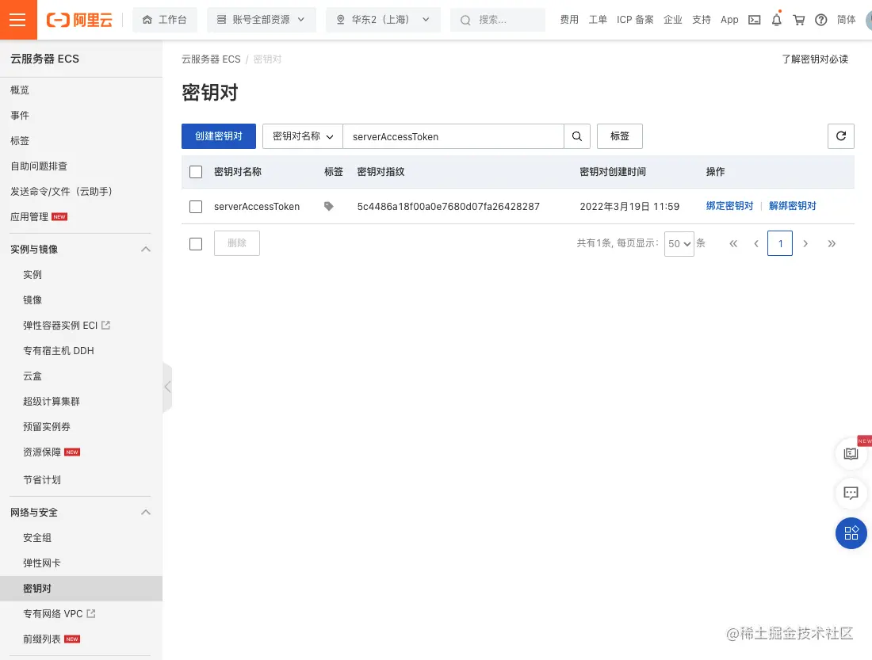The height and width of the screenshot is (660, 872).
Task: Open the 了解密钥对必读 link
Action: (815, 59)
